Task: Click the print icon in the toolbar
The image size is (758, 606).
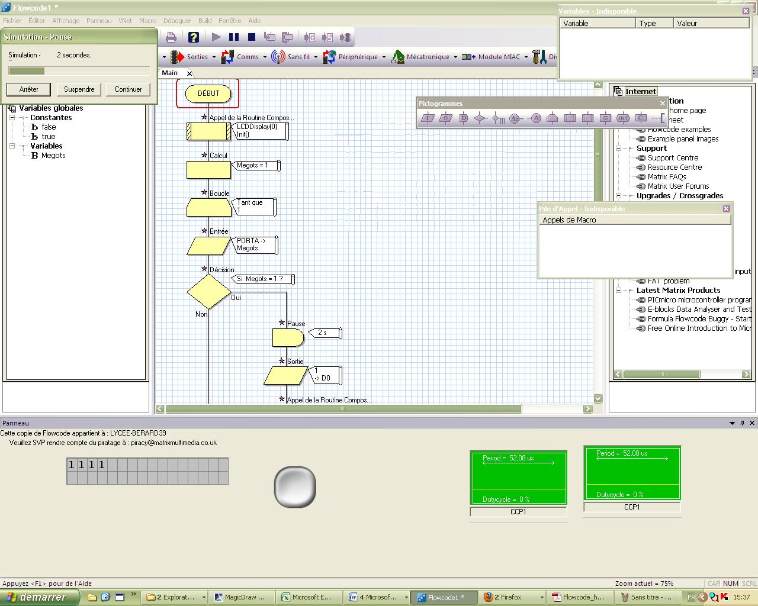Action: (x=171, y=37)
